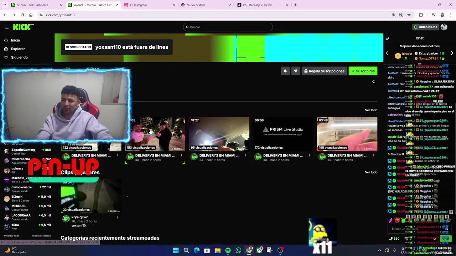Open options menu of 132 visualizaciones video
This screenshot has height=256, width=456.
click(117, 155)
